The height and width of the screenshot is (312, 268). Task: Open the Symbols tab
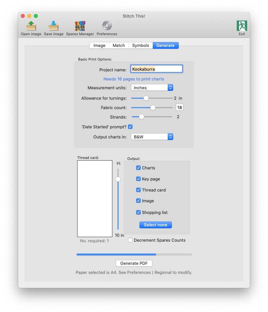[x=140, y=46]
